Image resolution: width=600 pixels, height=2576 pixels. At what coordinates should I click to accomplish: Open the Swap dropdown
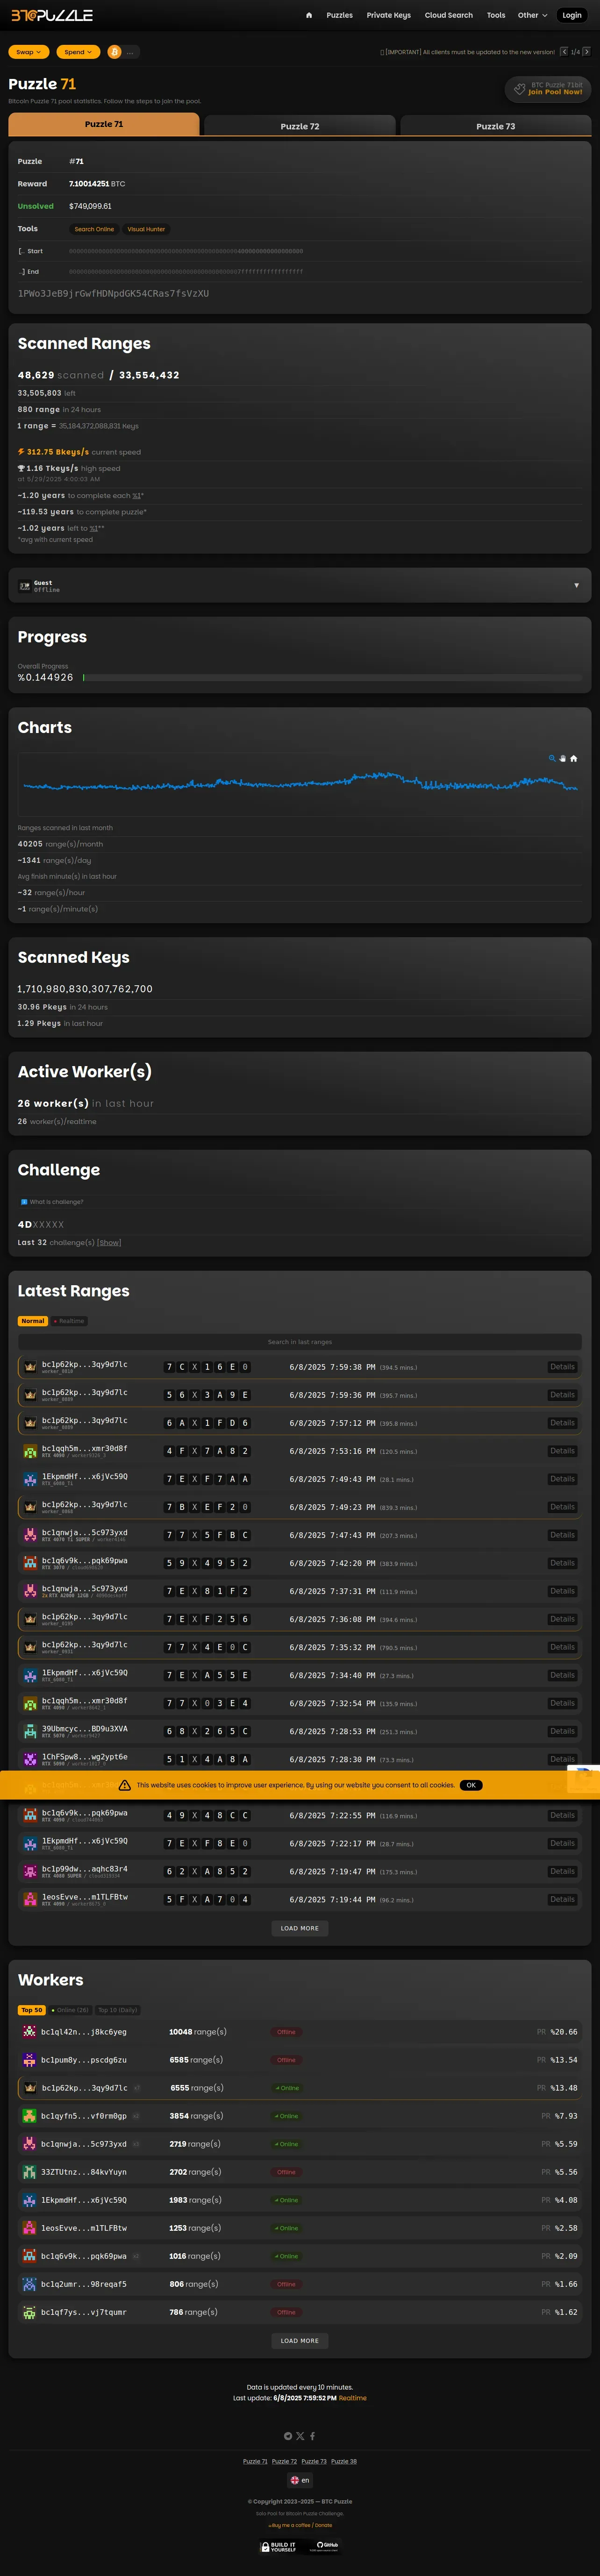tap(28, 52)
